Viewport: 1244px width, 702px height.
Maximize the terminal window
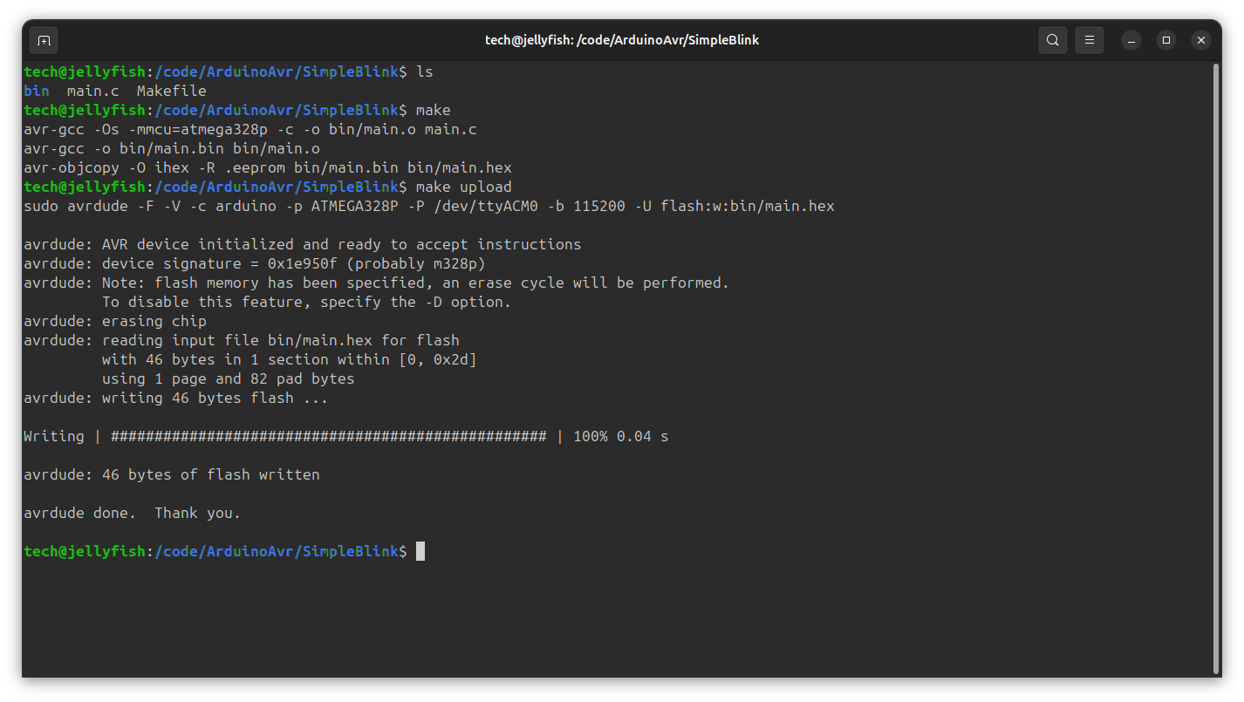click(x=1166, y=40)
